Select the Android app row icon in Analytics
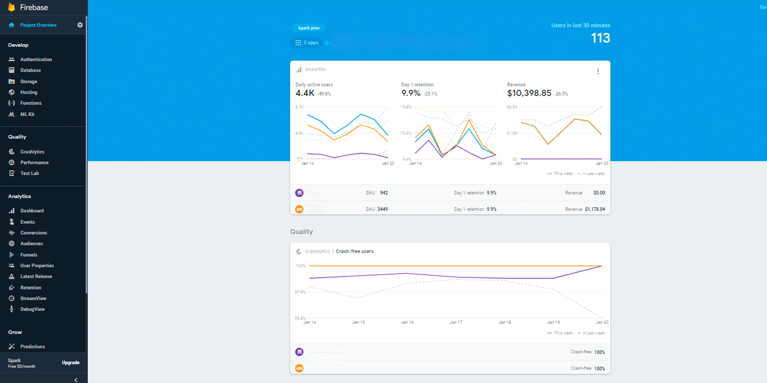 click(x=299, y=193)
